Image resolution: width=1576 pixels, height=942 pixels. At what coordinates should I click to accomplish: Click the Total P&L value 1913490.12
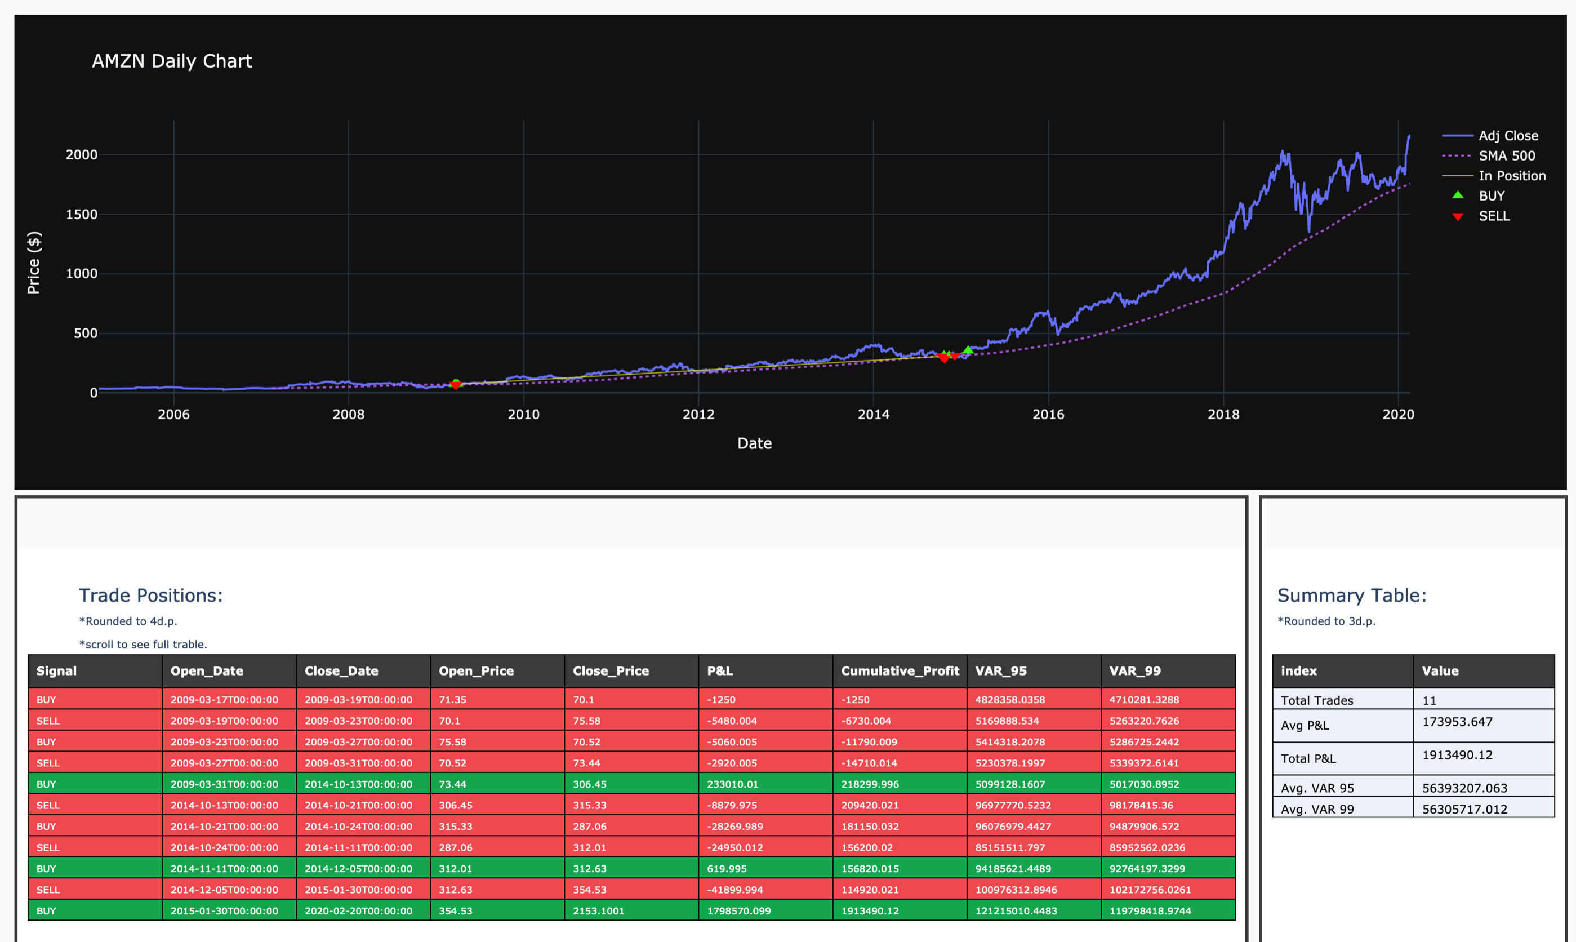click(1457, 755)
